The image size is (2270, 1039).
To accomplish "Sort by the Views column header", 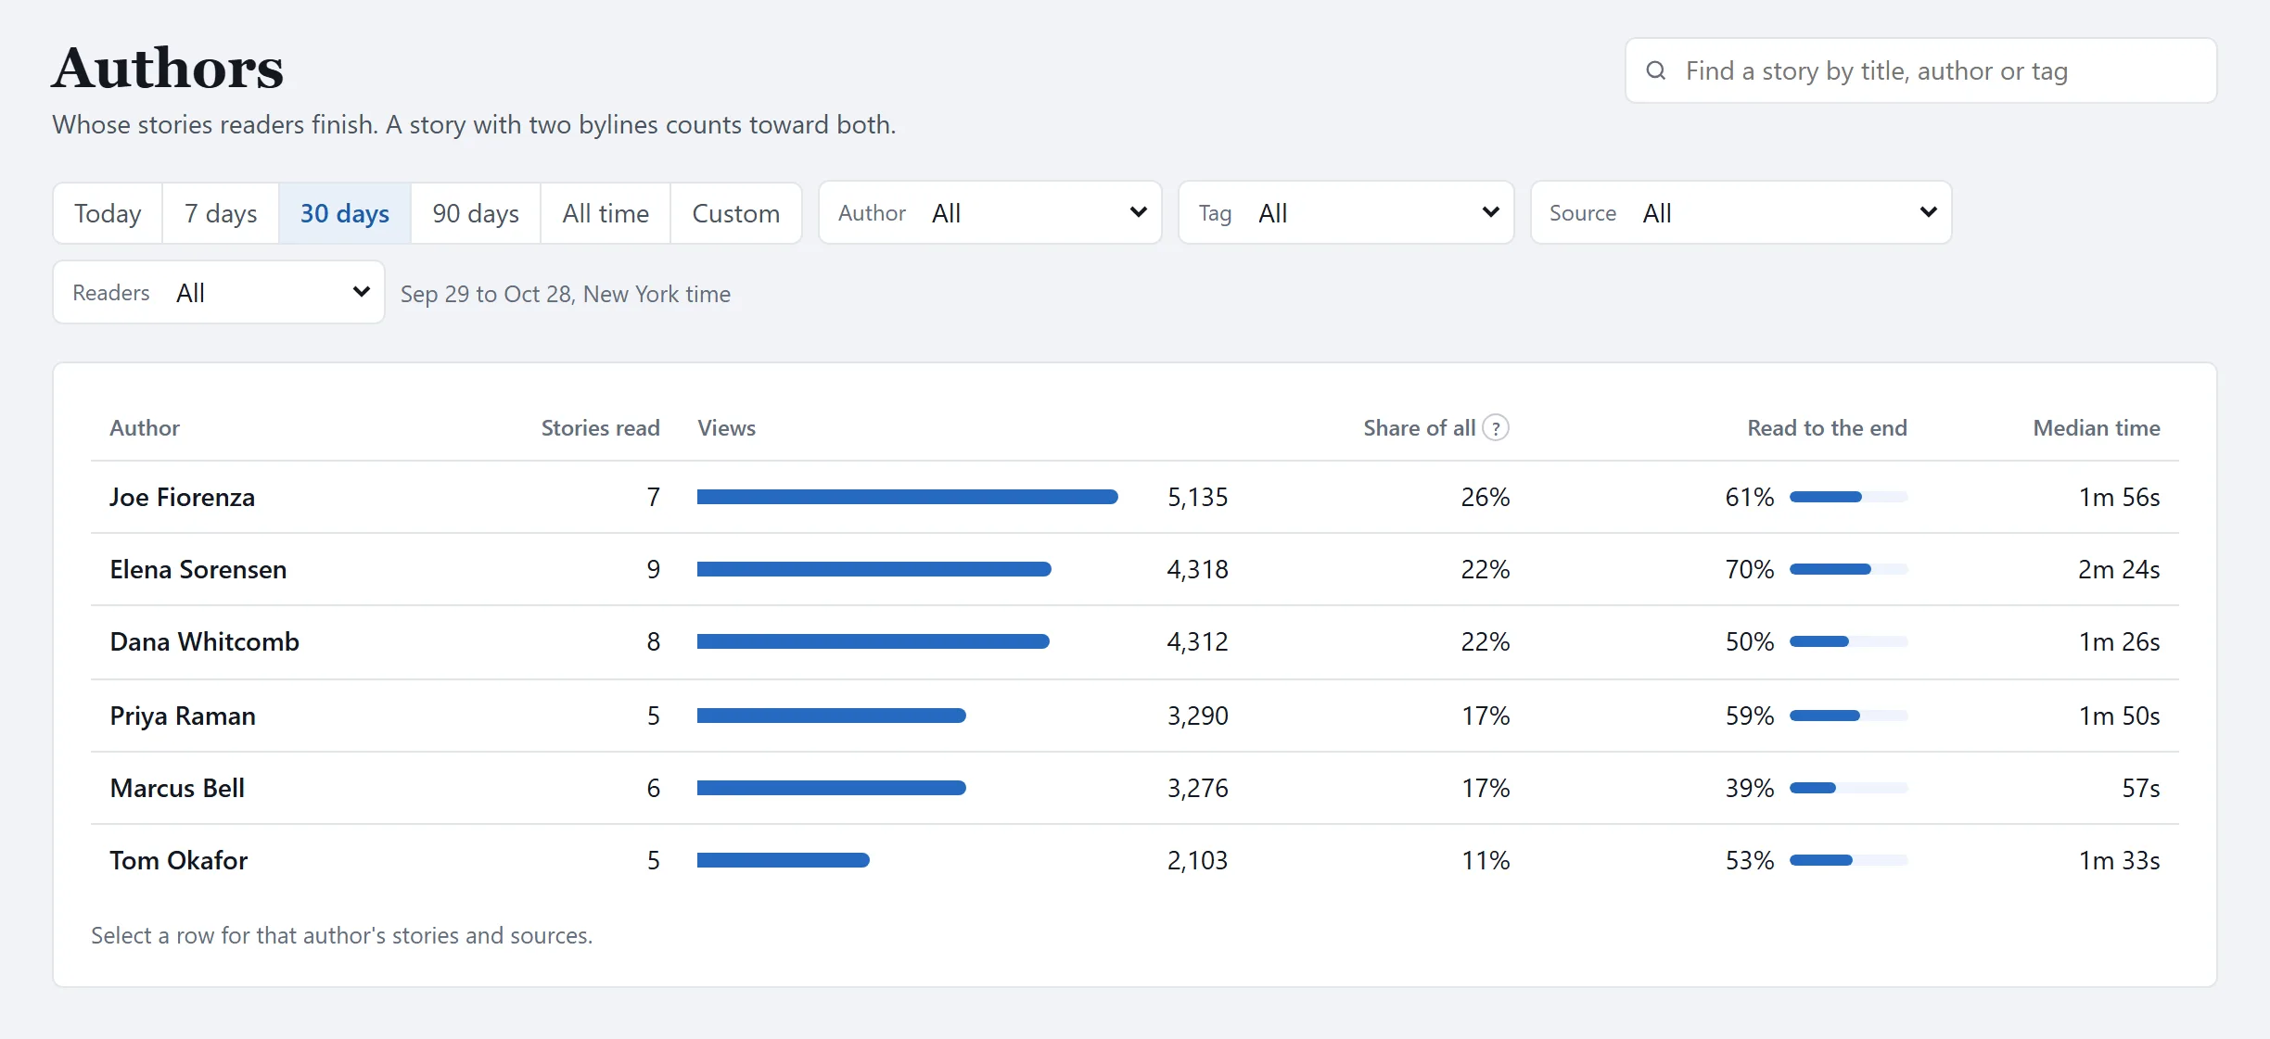I will 727,427.
